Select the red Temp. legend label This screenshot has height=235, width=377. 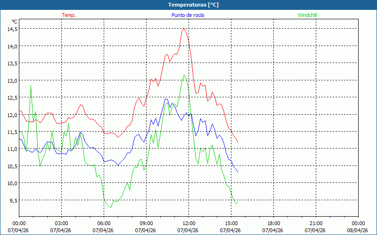point(69,15)
